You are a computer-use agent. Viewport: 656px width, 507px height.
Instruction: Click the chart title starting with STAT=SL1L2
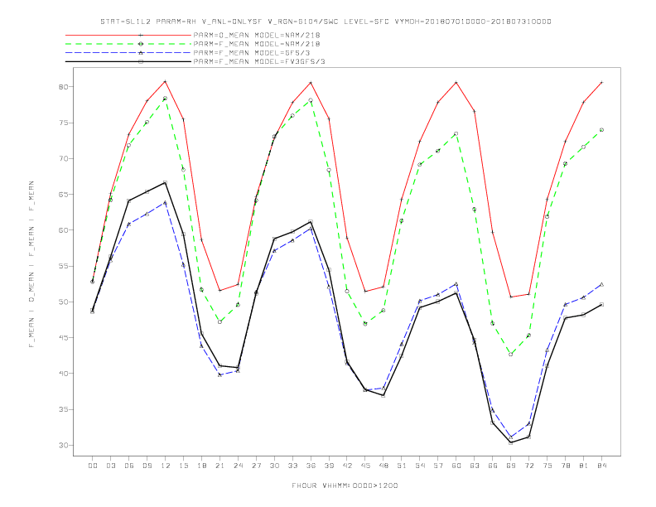click(x=326, y=22)
